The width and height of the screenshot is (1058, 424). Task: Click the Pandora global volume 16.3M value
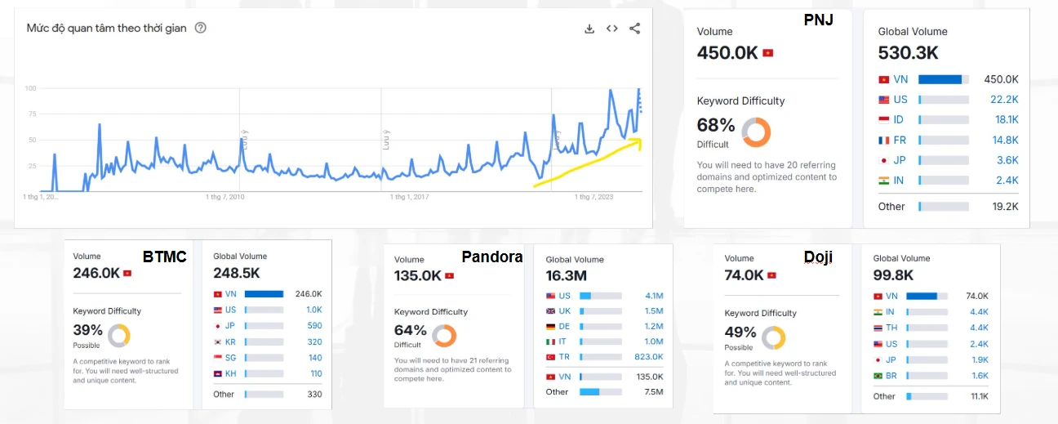[565, 276]
